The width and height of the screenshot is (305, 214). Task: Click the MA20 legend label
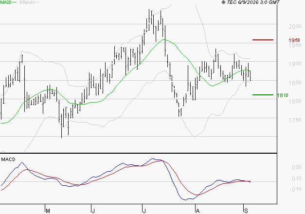pyautogui.click(x=5, y=2)
